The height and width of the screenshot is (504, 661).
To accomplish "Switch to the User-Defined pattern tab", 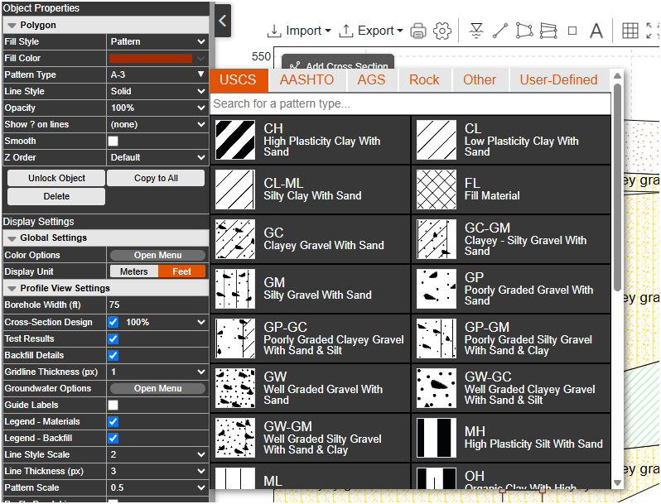I will coord(559,80).
